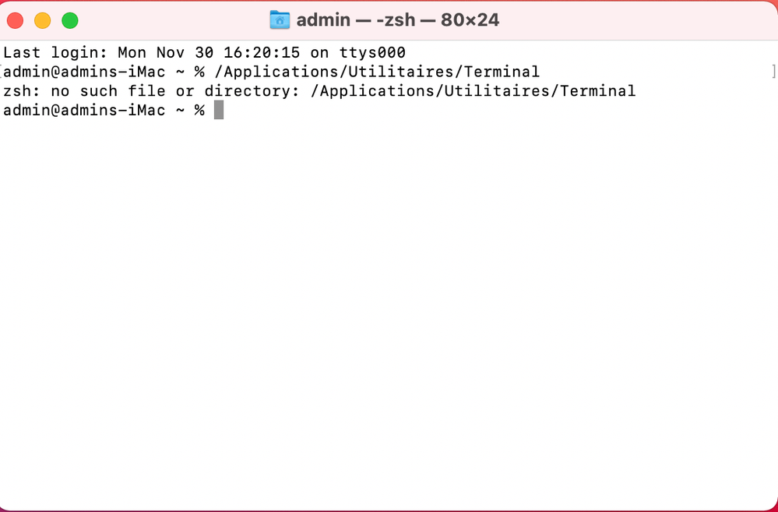Click the "ttys000" text in login line
The image size is (778, 512).
click(x=373, y=53)
